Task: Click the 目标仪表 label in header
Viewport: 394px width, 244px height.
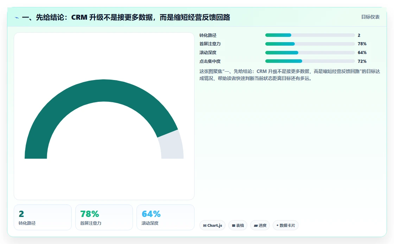Action: (370, 17)
